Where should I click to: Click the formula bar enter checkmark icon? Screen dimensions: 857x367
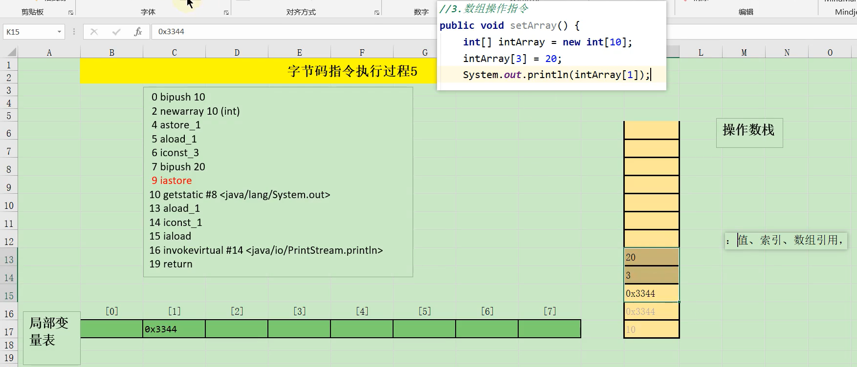coord(116,32)
